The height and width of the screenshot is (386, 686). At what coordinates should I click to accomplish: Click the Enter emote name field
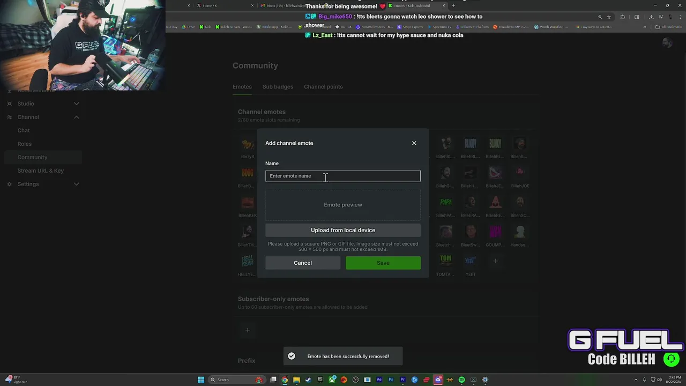[x=343, y=176]
